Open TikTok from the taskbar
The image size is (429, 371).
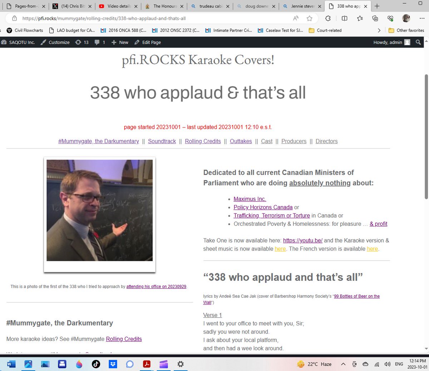(96, 364)
